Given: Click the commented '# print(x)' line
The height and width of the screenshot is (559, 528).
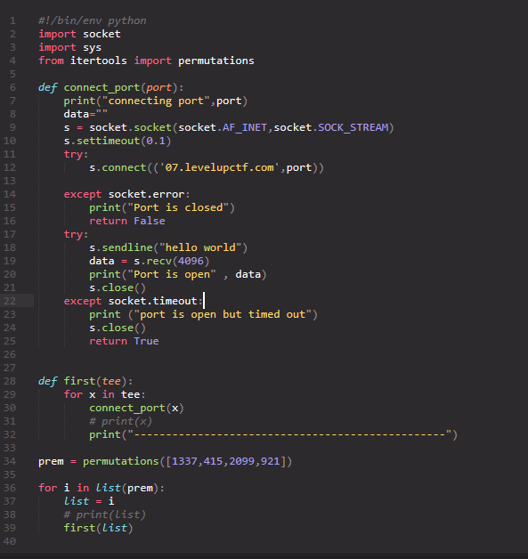Looking at the screenshot, I should [120, 421].
